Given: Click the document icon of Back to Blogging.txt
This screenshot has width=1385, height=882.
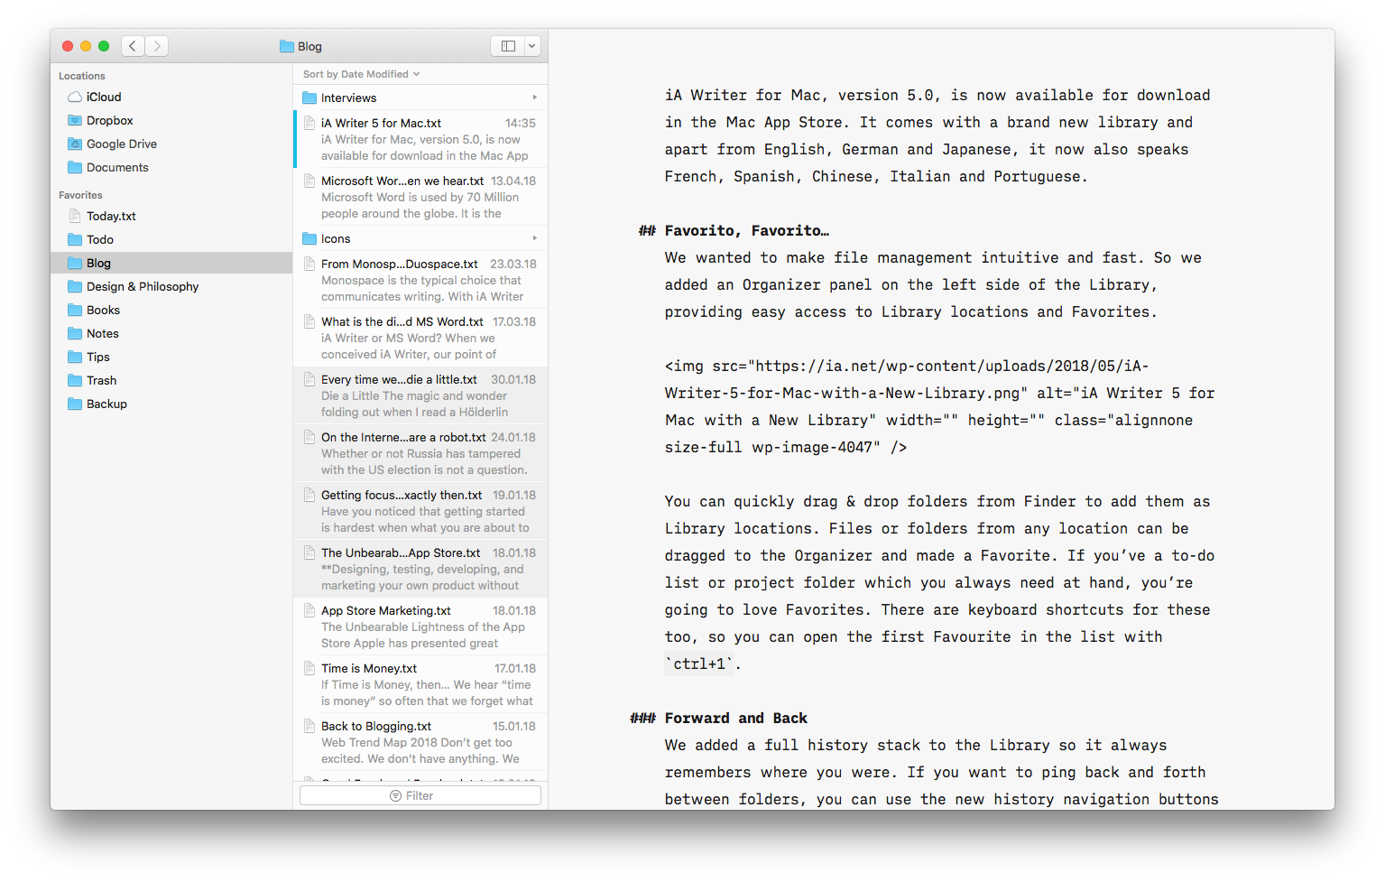Looking at the screenshot, I should coord(309,726).
